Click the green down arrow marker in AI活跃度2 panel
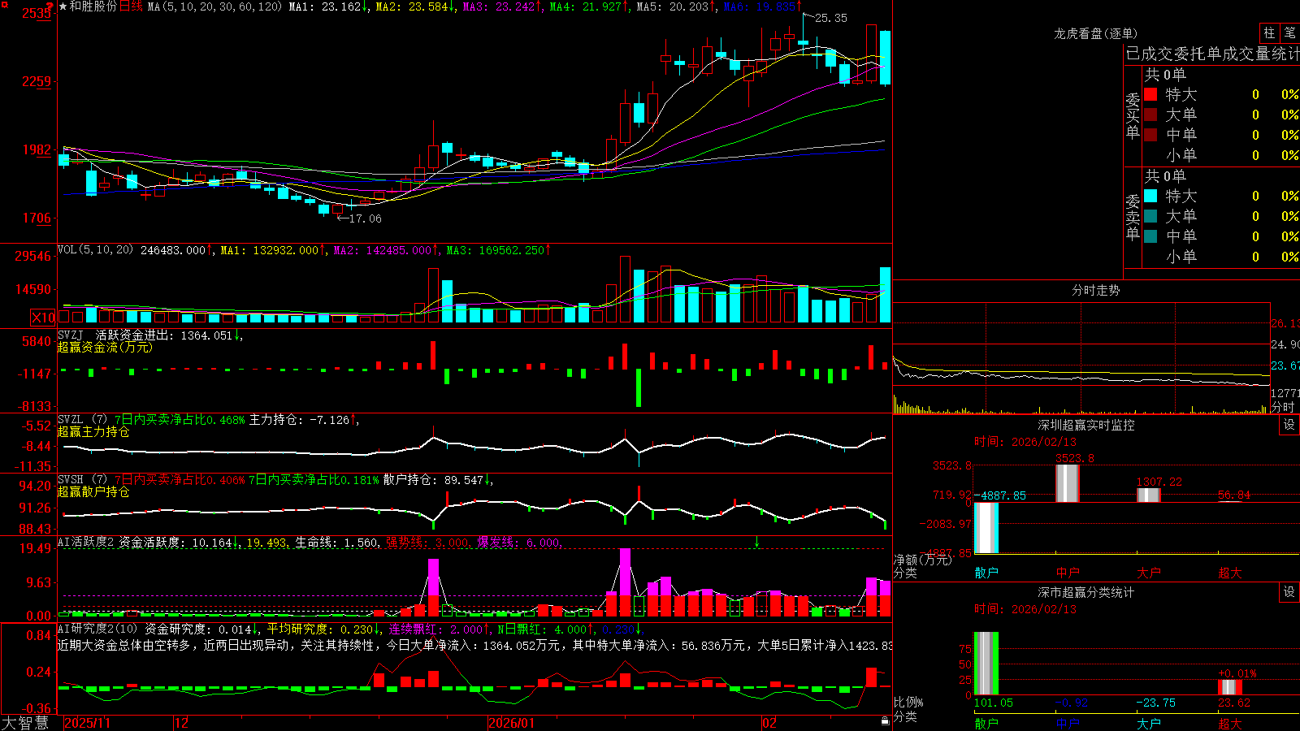The image size is (1300, 731). tap(756, 542)
